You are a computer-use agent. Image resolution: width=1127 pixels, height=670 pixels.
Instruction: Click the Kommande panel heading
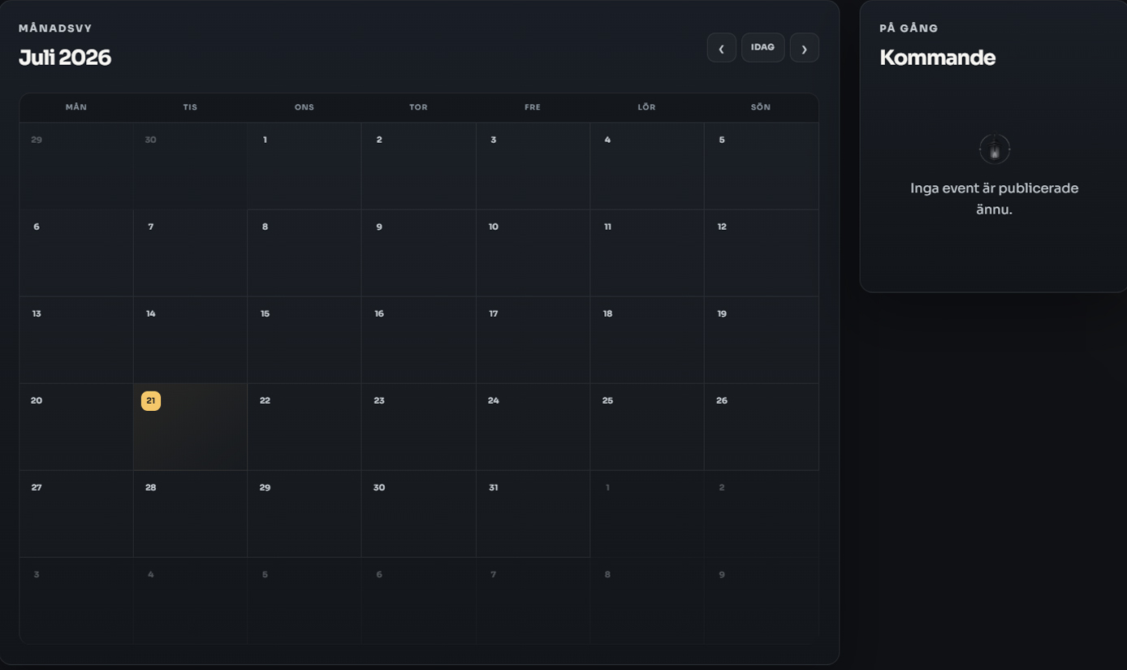937,58
